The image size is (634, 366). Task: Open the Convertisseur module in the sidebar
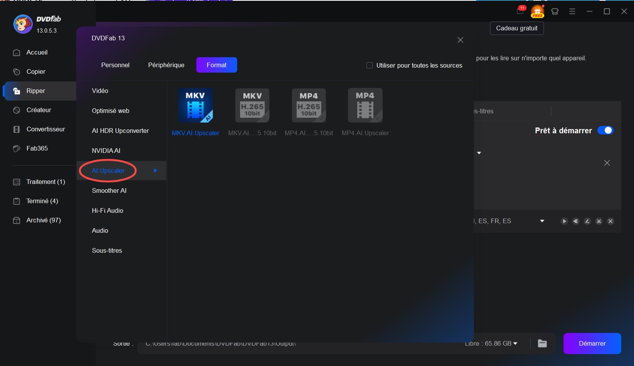tap(45, 129)
